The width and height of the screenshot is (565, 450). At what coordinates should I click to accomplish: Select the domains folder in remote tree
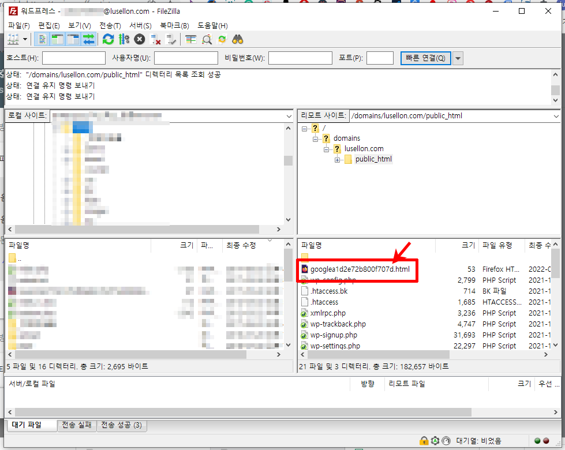pos(347,138)
